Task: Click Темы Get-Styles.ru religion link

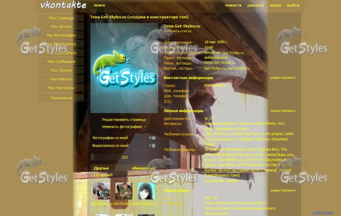Action: (220, 62)
